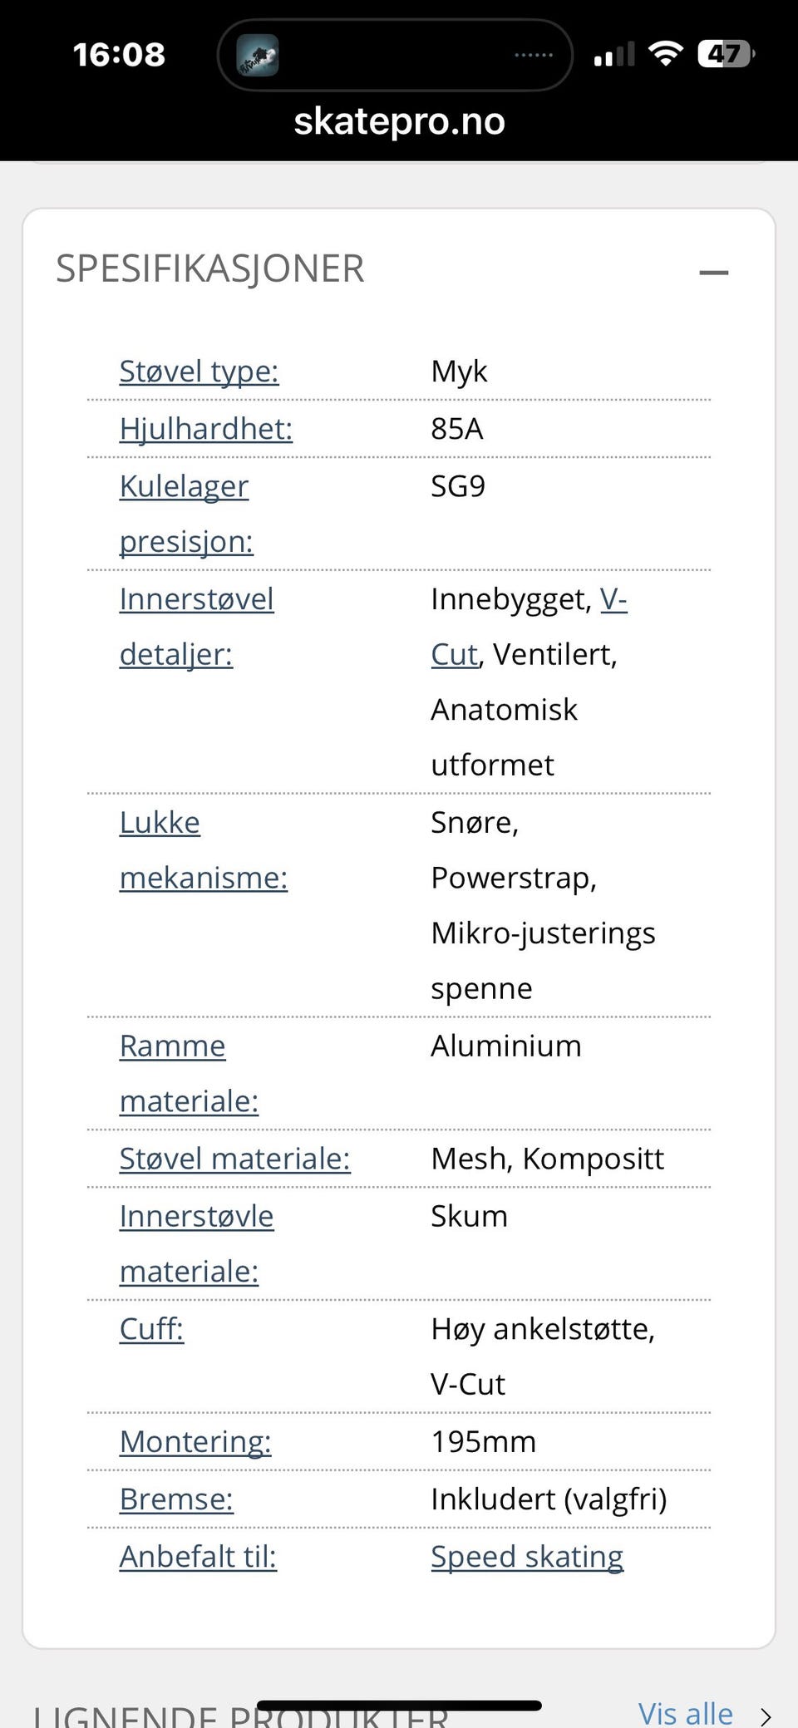Collapse the Spesifikasjoner section minus icon
This screenshot has height=1728, width=798.
click(x=713, y=272)
